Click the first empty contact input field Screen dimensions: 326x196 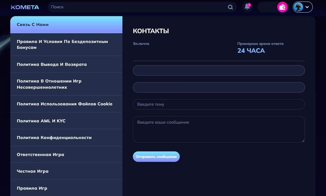[219, 70]
